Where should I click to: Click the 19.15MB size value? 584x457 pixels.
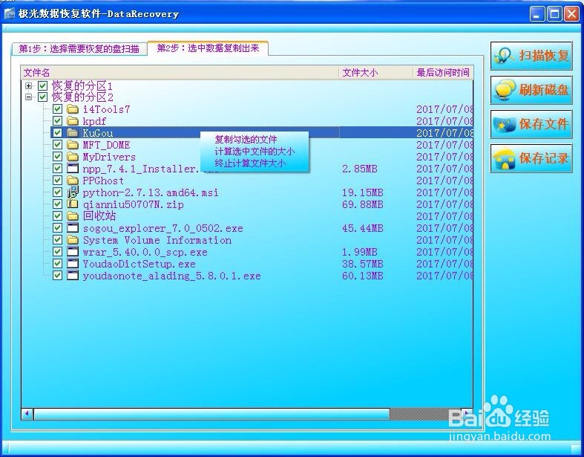(x=362, y=192)
